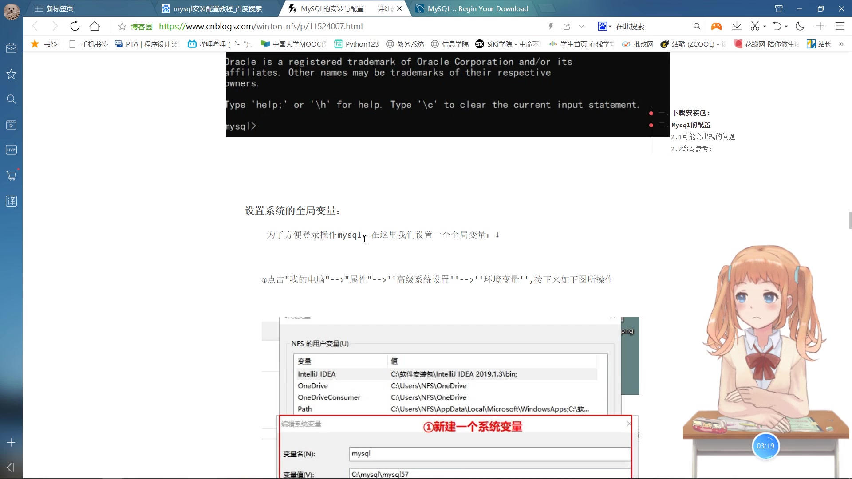Switch to the MySQL Begin Your Download tab
The height and width of the screenshot is (479, 852).
point(473,8)
